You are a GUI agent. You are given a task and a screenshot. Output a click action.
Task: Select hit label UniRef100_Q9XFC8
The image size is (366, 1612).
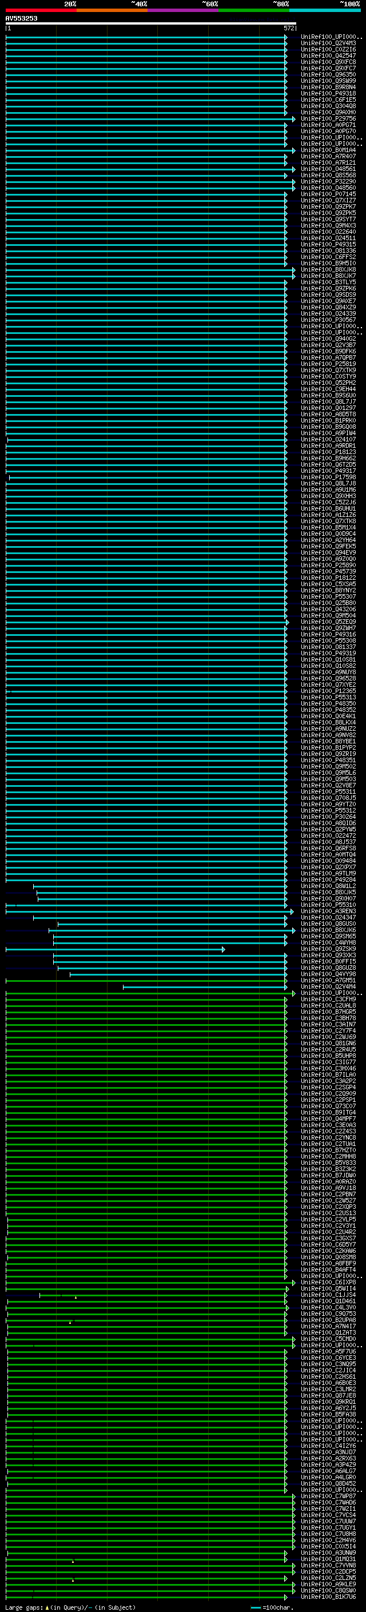point(328,62)
